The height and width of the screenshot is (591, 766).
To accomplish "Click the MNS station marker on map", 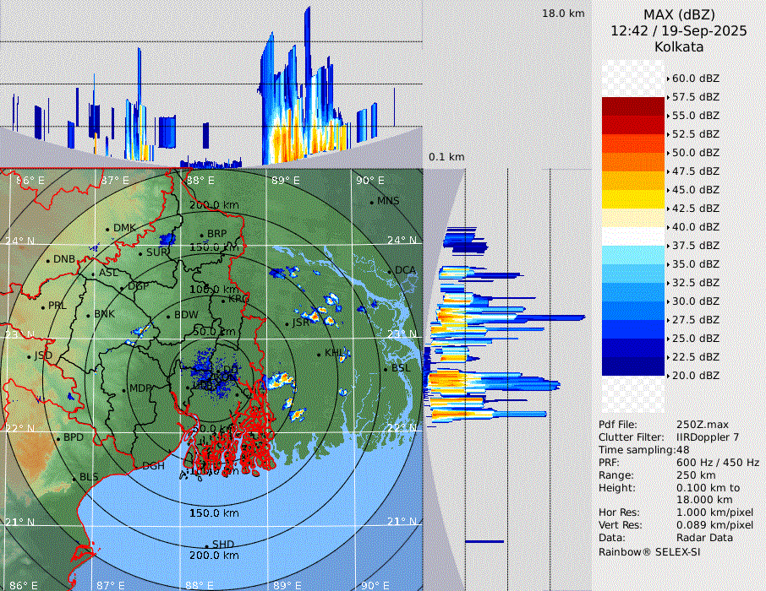I will coord(372,201).
